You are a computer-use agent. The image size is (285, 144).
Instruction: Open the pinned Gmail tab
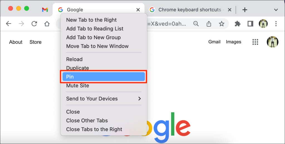[45, 10]
